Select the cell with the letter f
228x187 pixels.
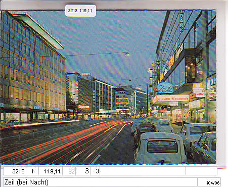32,171
